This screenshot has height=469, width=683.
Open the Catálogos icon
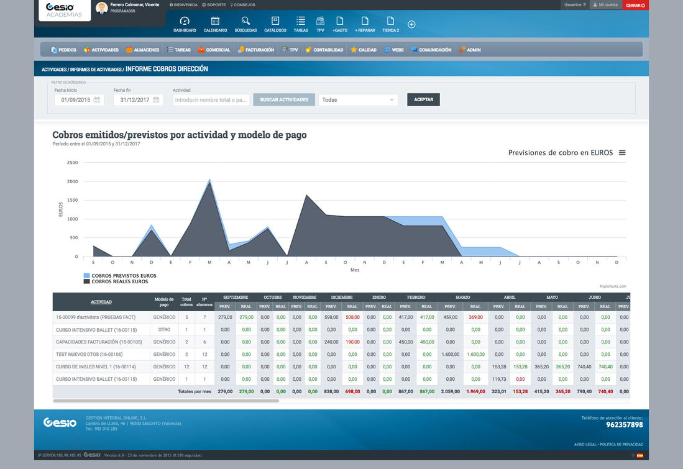pyautogui.click(x=275, y=21)
